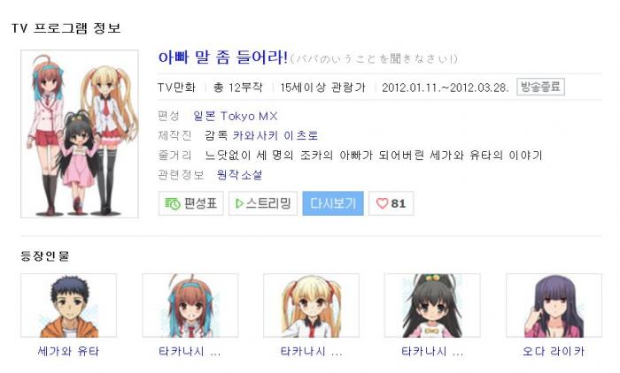Image resolution: width=620 pixels, height=373 pixels.
Task: Open 오다 라이카 character portrait
Action: 554,306
